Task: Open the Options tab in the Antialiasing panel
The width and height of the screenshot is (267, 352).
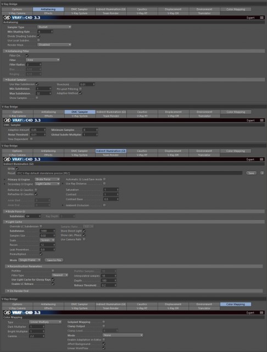Action: pyautogui.click(x=17, y=9)
